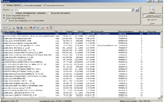This screenshot has height=102, width=164.
Task: Open the Limitar Búsqueda dropdown arrow
Action: click(x=160, y=16)
